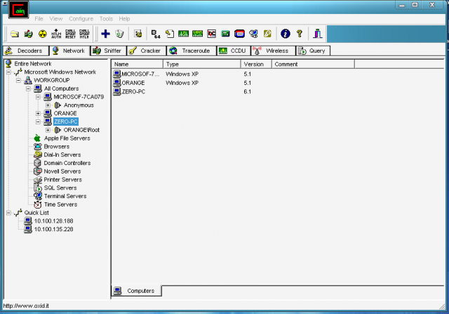Open the hash calculator icon
The height and width of the screenshot is (314, 449).
coord(225,34)
